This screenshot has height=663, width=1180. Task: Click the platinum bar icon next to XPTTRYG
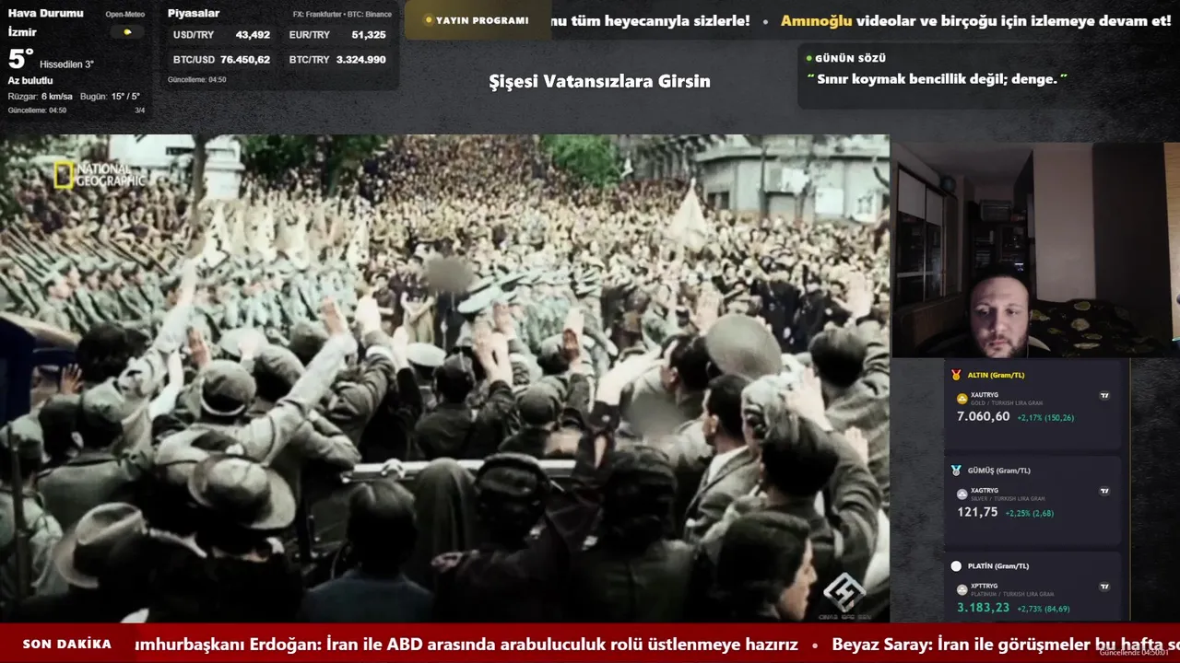point(962,590)
